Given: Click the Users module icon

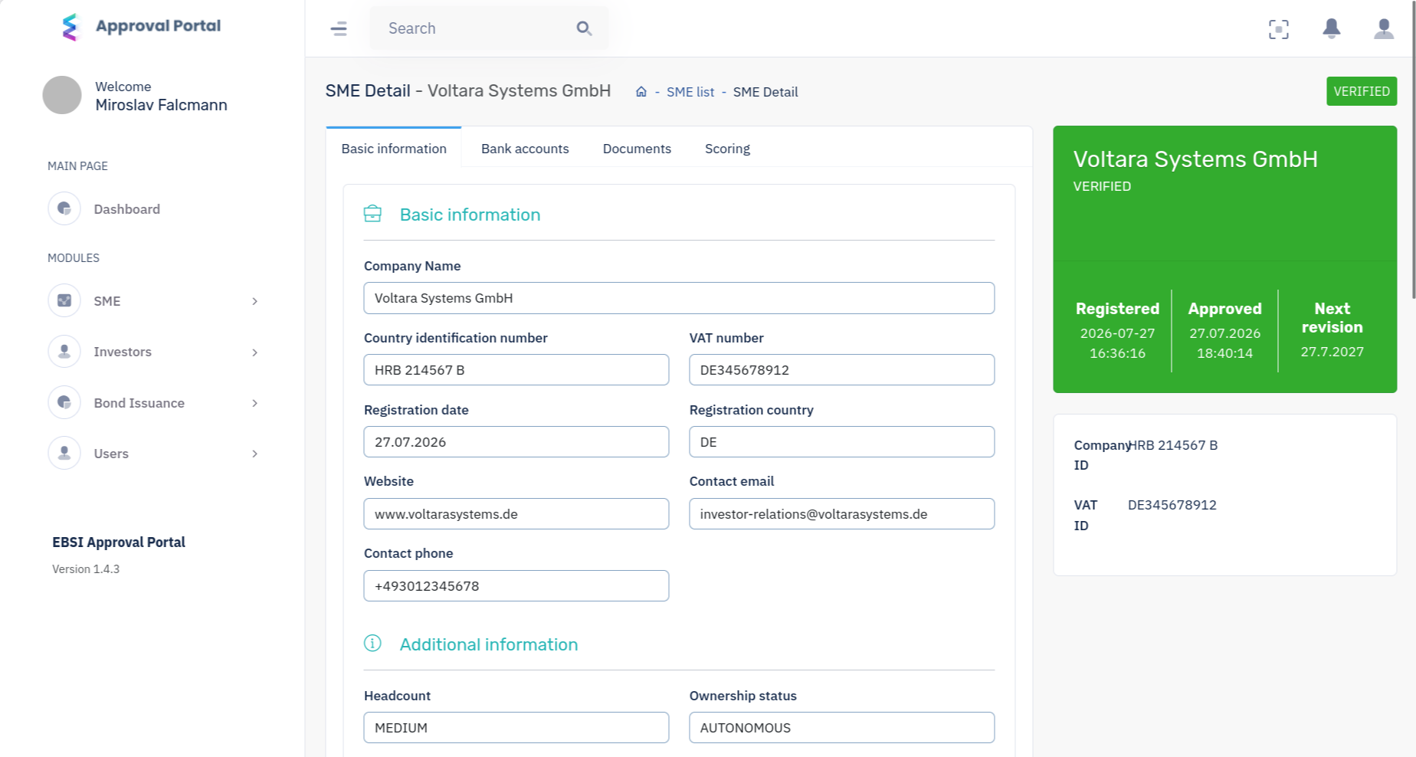Looking at the screenshot, I should pos(64,453).
